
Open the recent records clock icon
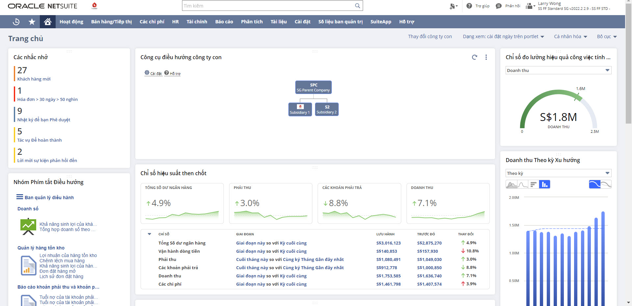(x=16, y=22)
